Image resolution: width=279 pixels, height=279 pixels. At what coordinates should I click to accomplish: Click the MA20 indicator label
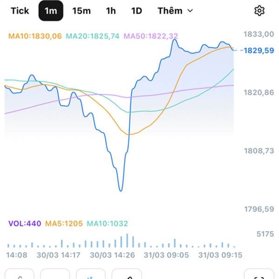point(93,36)
